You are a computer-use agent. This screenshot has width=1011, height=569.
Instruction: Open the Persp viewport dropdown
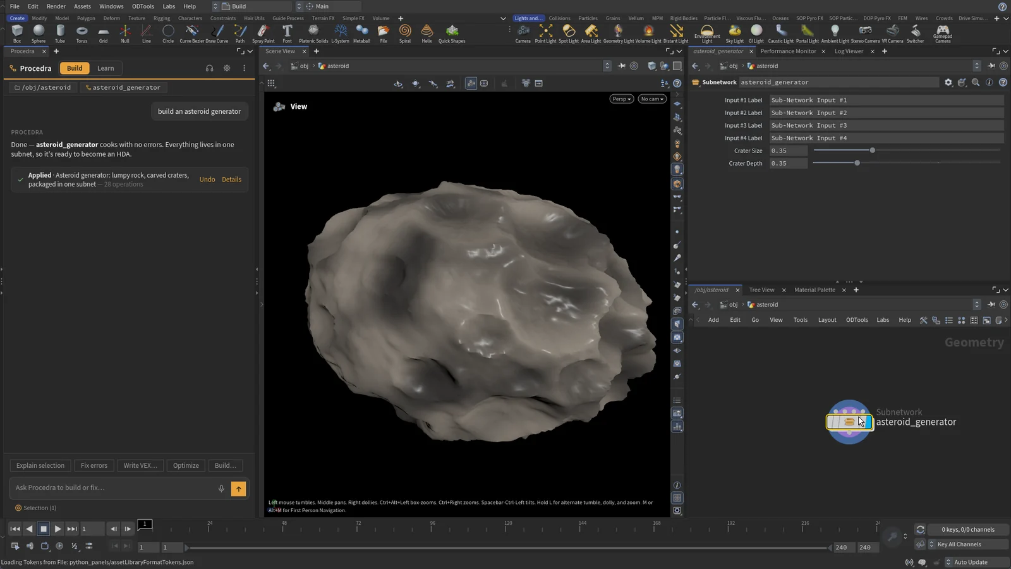point(622,99)
